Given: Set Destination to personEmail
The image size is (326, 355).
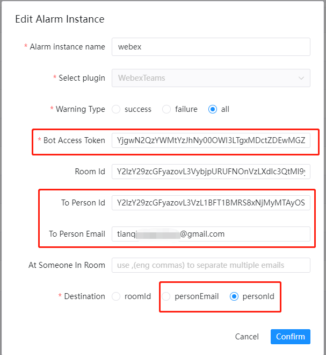Looking at the screenshot, I should click(x=166, y=296).
